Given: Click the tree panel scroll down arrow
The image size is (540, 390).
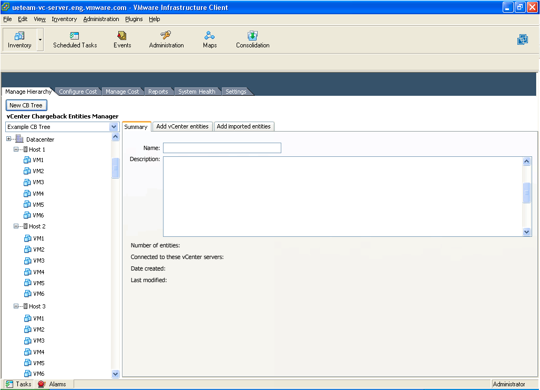Looking at the screenshot, I should 116,374.
